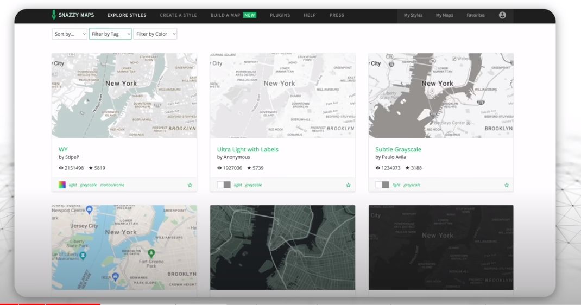Open the Filter by Tag dropdown
Image resolution: width=581 pixels, height=305 pixels.
(x=110, y=34)
